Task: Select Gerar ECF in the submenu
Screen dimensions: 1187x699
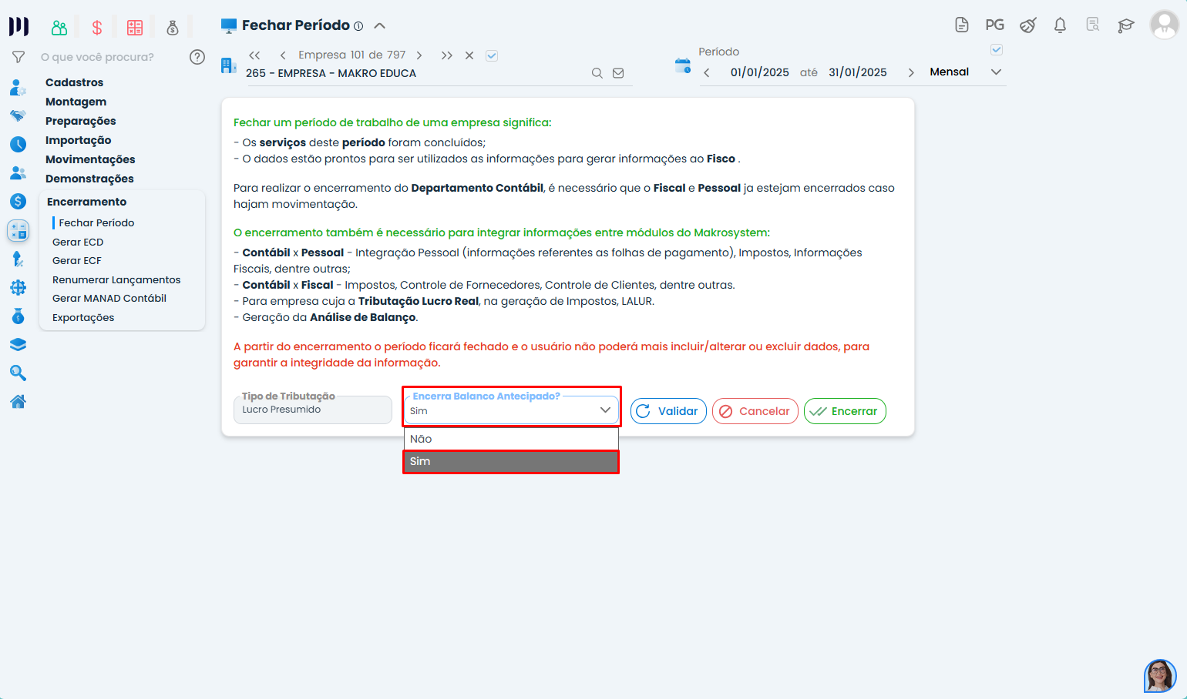Action: 77,261
